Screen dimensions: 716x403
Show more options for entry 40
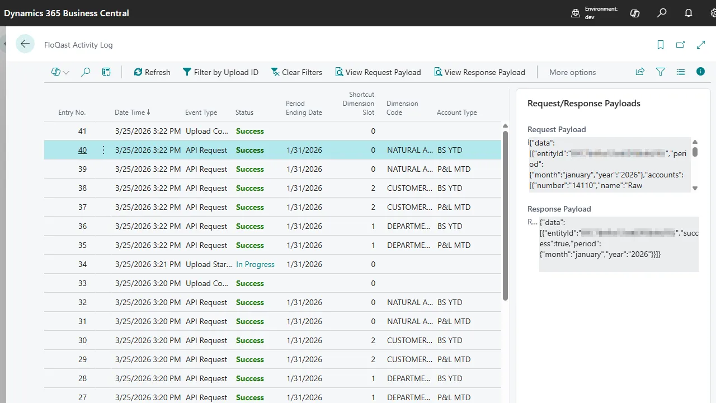[103, 150]
